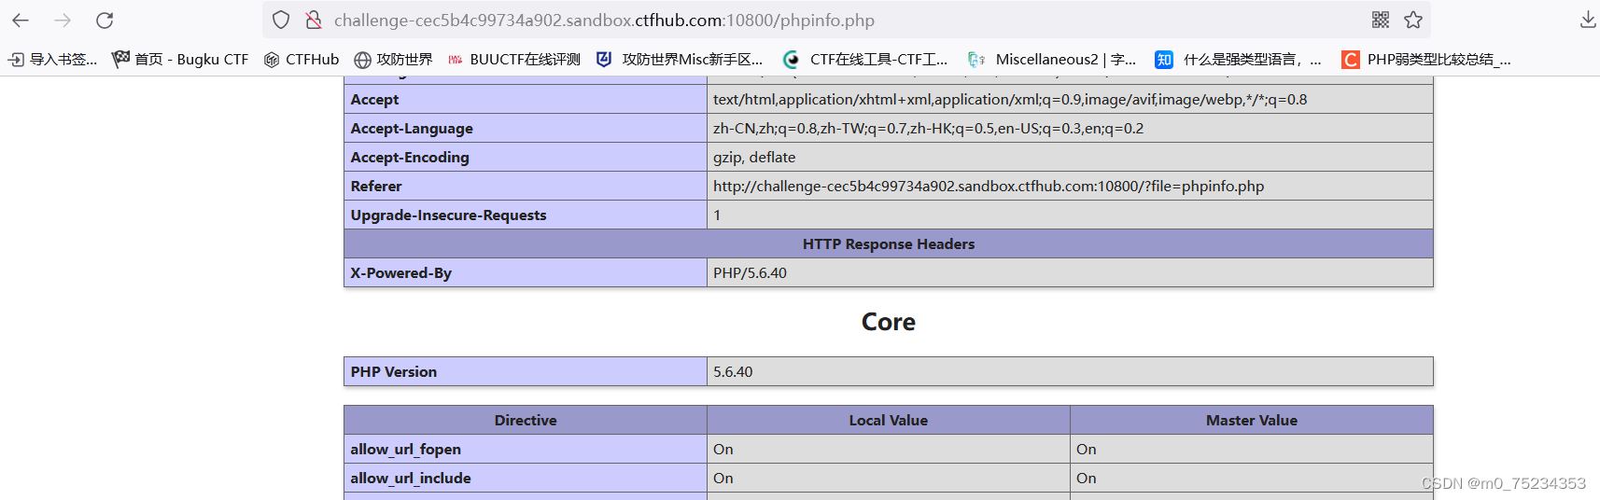Open the 什么是强类型语言 bookmark
The width and height of the screenshot is (1600, 500).
[1239, 60]
